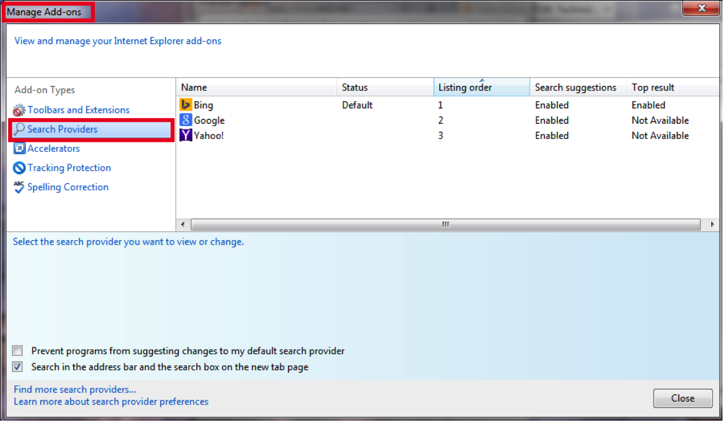This screenshot has height=421, width=723.
Task: Sort by the Name column header
Action: (x=256, y=87)
